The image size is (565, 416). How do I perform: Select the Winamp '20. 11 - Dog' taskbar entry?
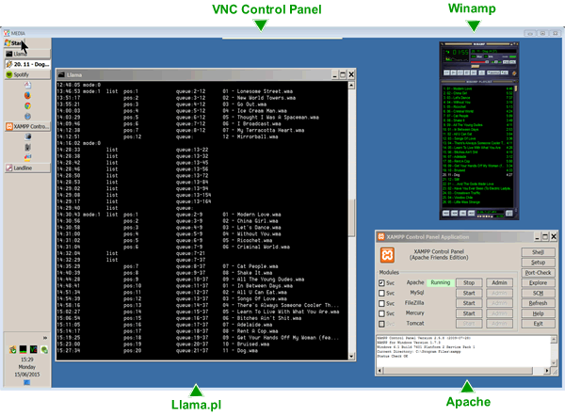pos(27,64)
